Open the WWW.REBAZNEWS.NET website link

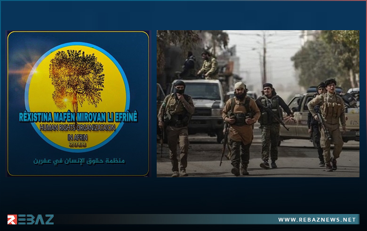coord(317,220)
